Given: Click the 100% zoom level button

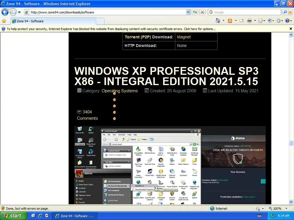Looking at the screenshot, I should point(275,209).
